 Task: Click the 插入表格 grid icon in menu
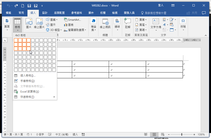tap(16, 76)
